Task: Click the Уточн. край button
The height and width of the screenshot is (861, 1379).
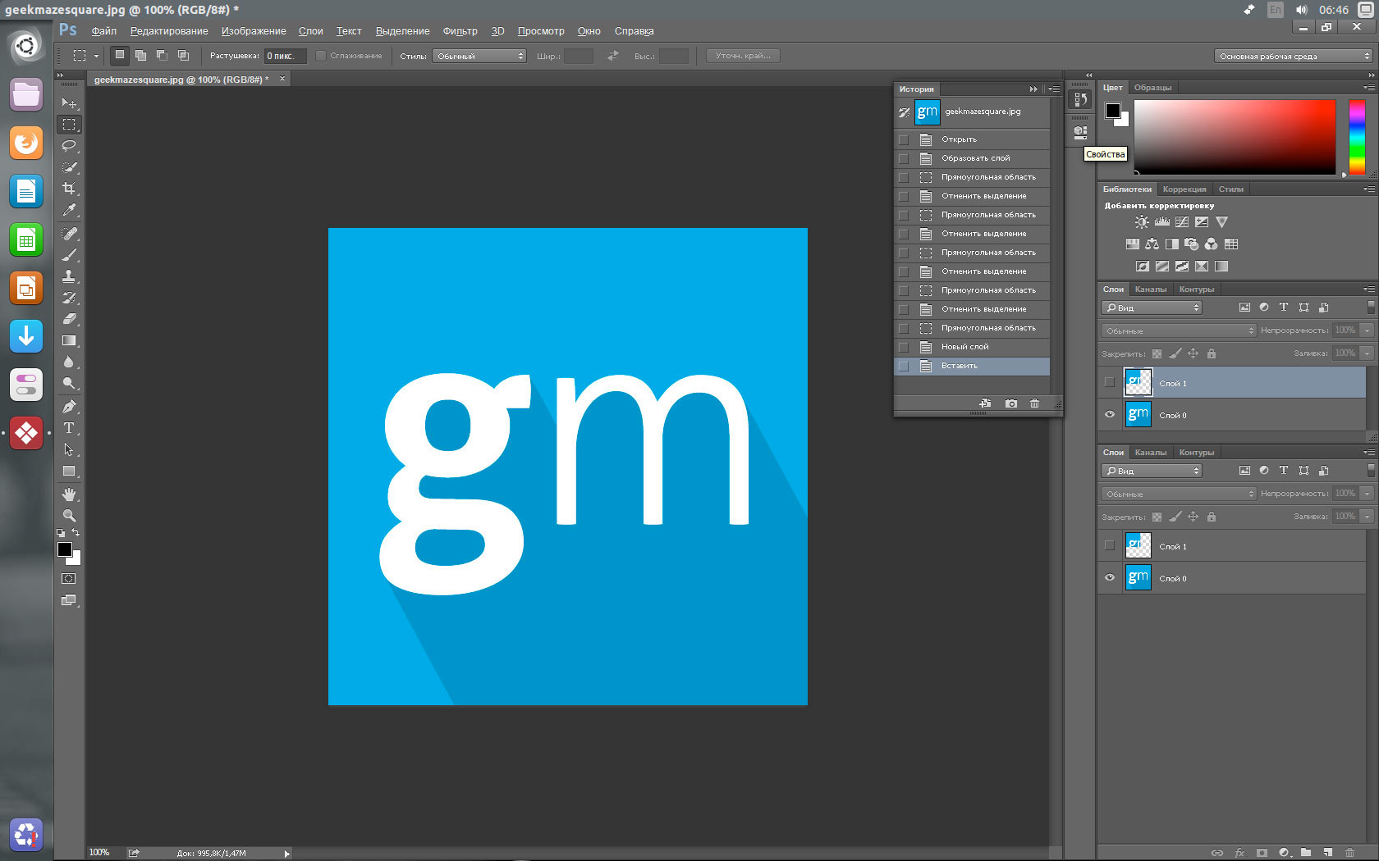Action: coord(743,56)
